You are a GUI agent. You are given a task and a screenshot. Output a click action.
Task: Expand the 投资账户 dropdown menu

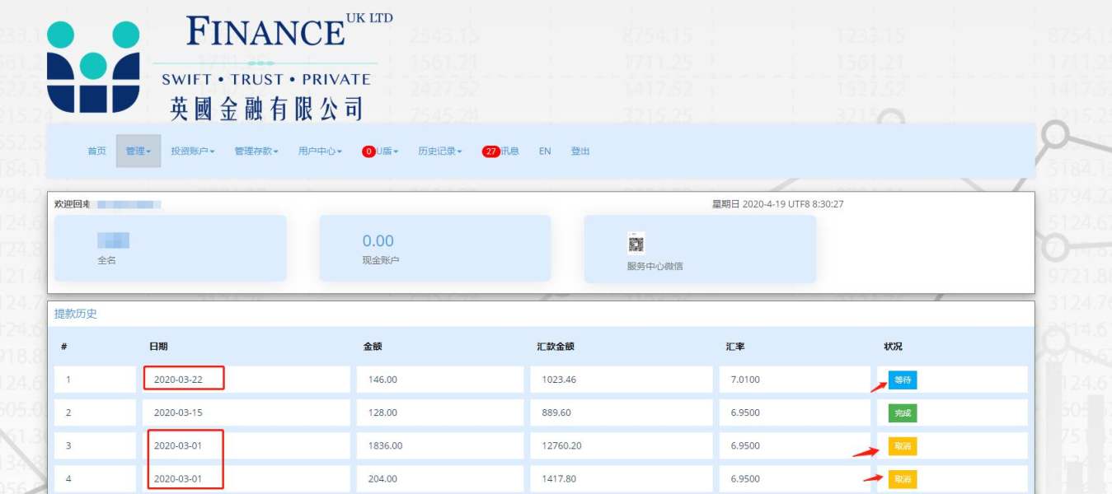tap(193, 151)
